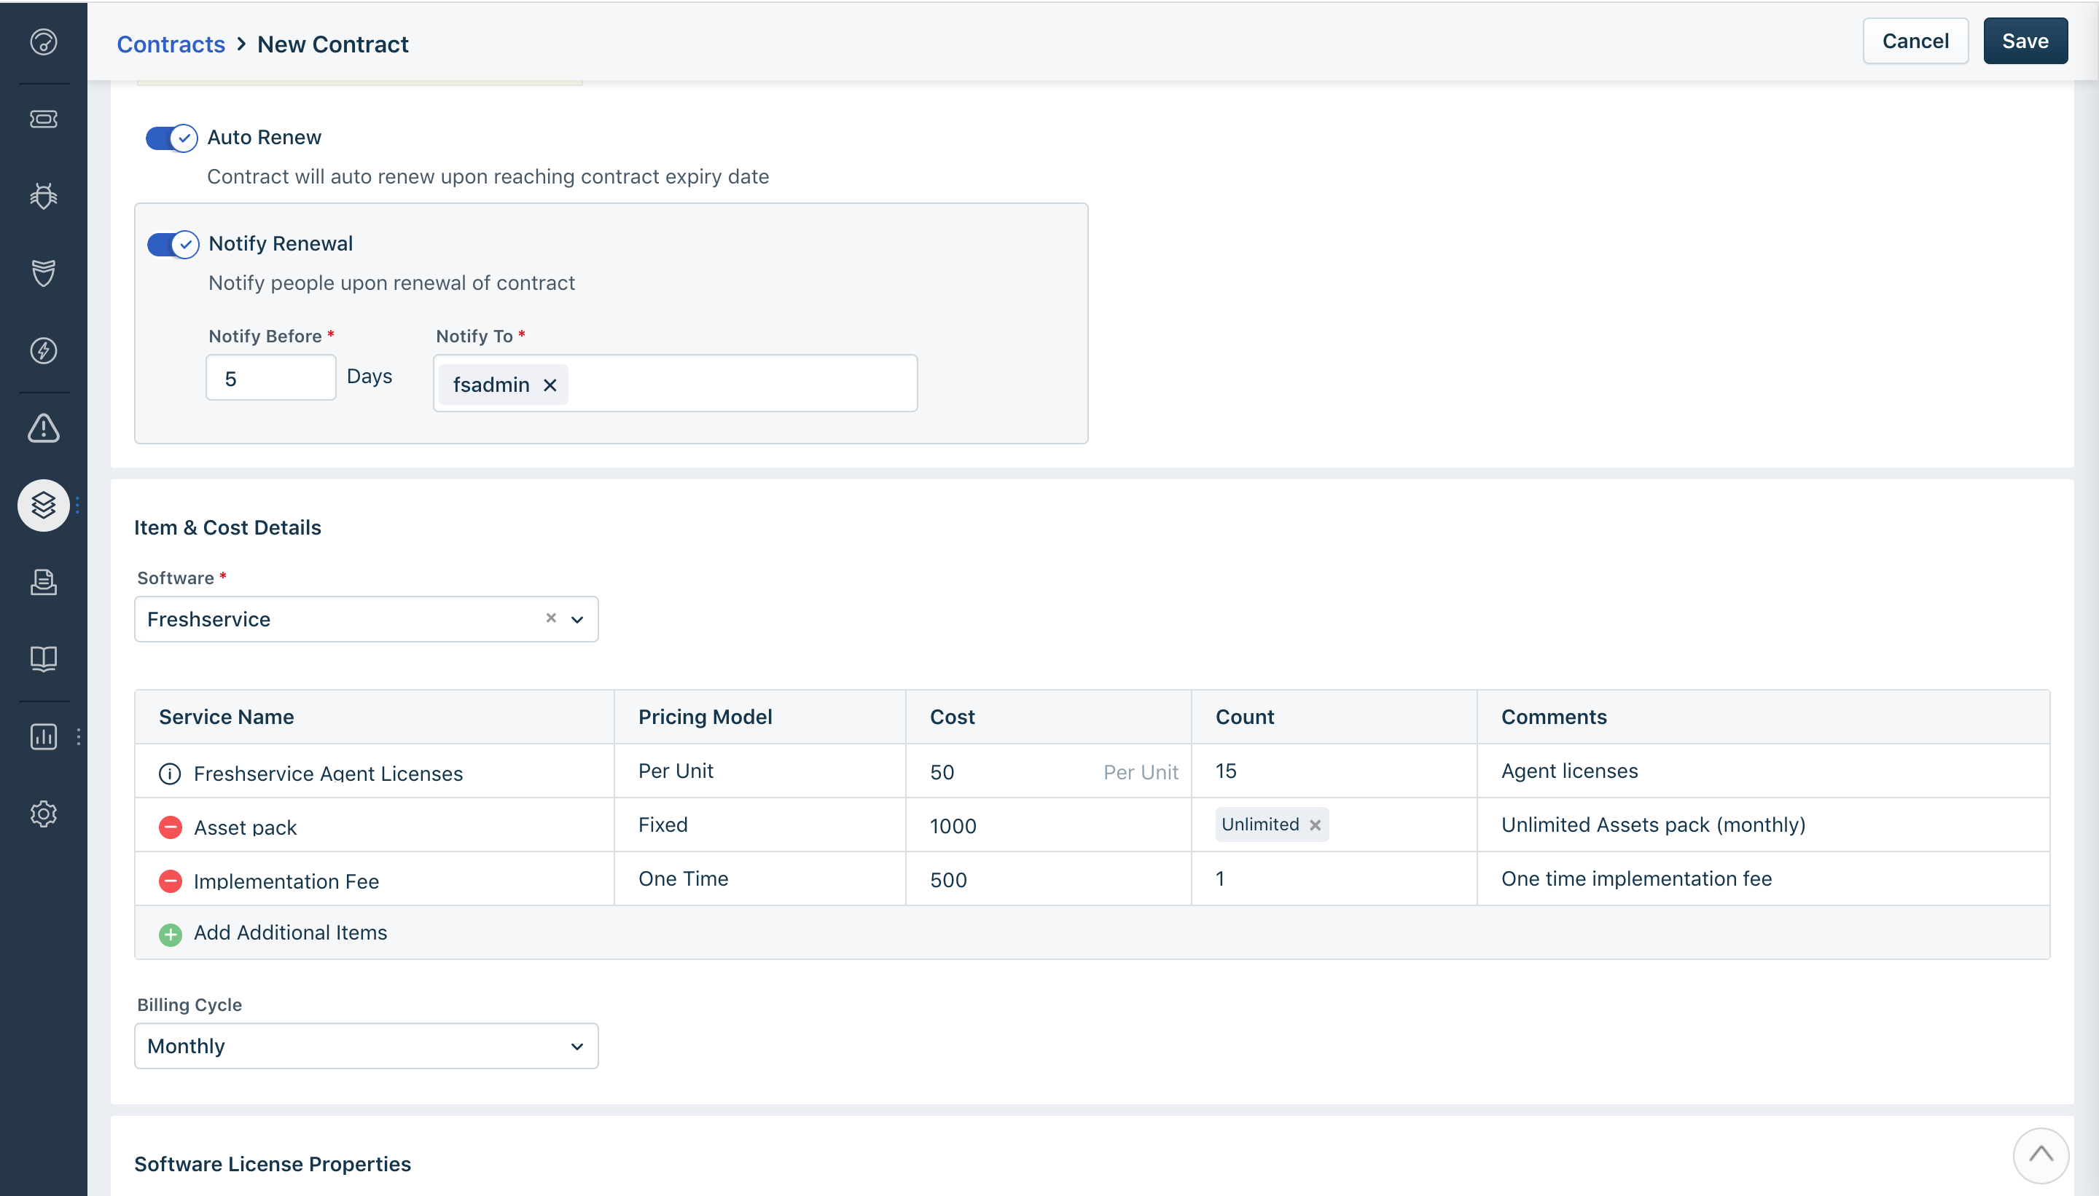Screen dimensions: 2099x1196
Task: Disable the Auto Renew toggle
Action: coord(172,138)
